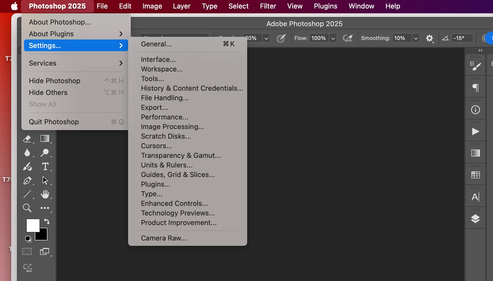Toggle pressure for opacity brush icon

coord(281,38)
